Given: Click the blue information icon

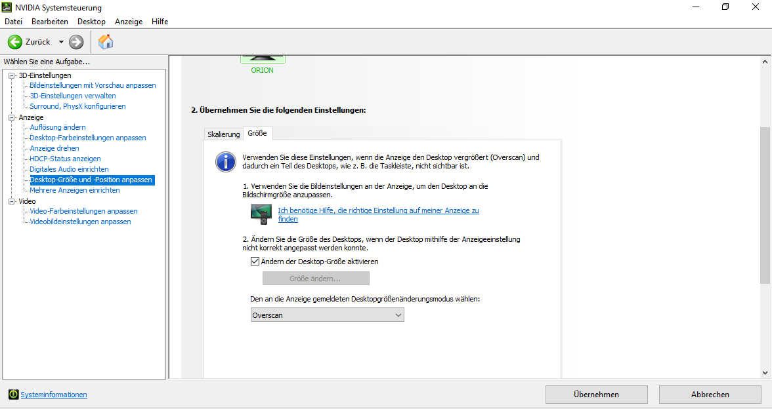Looking at the screenshot, I should pos(226,162).
